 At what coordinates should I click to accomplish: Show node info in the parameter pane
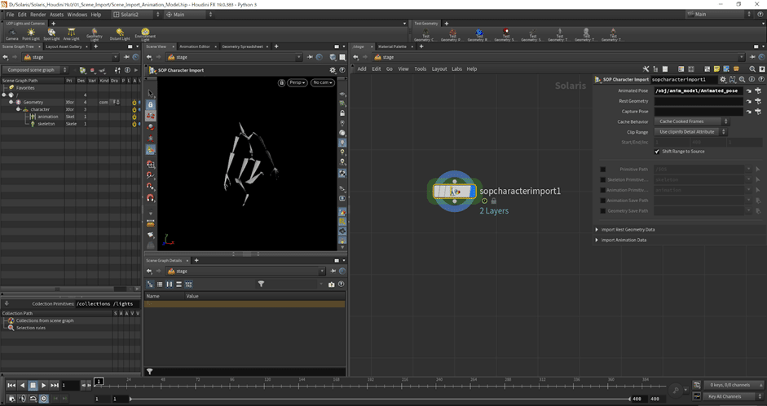coord(752,79)
